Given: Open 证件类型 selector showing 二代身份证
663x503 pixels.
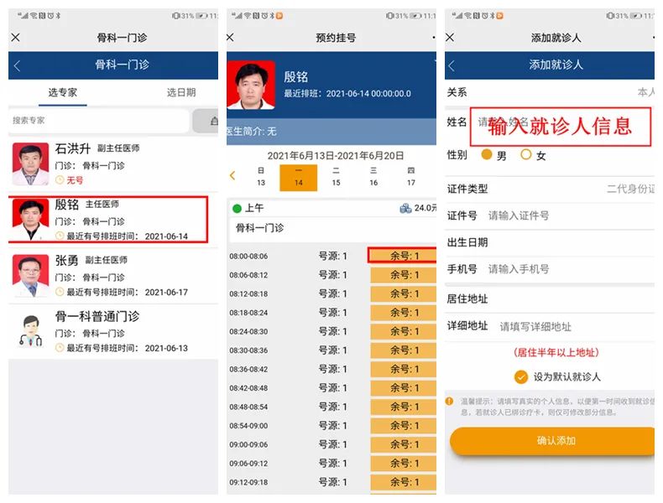Looking at the screenshot, I should tap(550, 189).
